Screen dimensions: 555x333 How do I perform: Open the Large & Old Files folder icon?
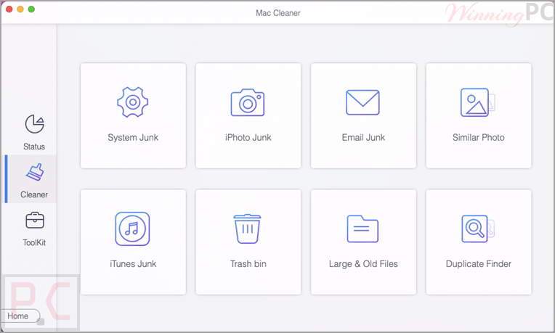(x=362, y=229)
